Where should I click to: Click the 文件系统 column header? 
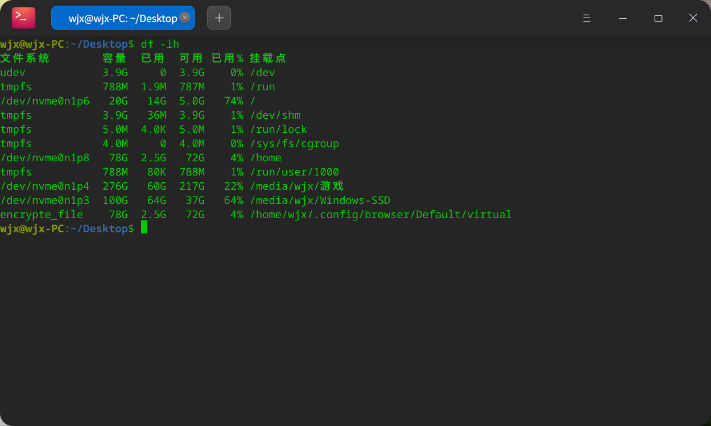click(25, 58)
